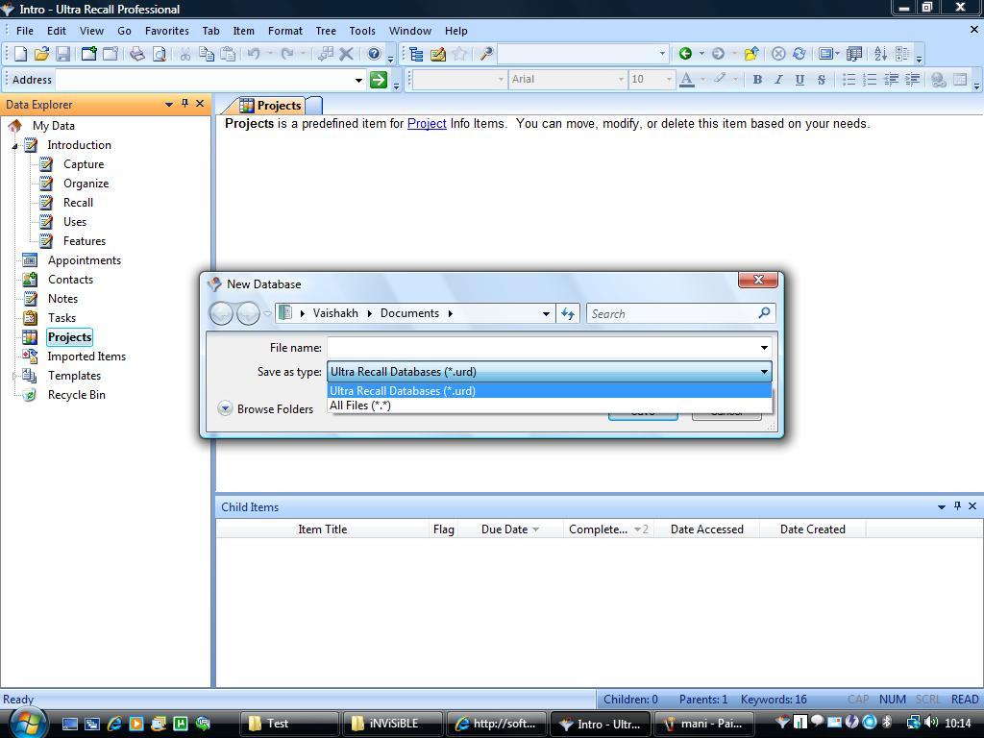984x738 pixels.
Task: Click the Copy toolbar icon
Action: pos(207,54)
